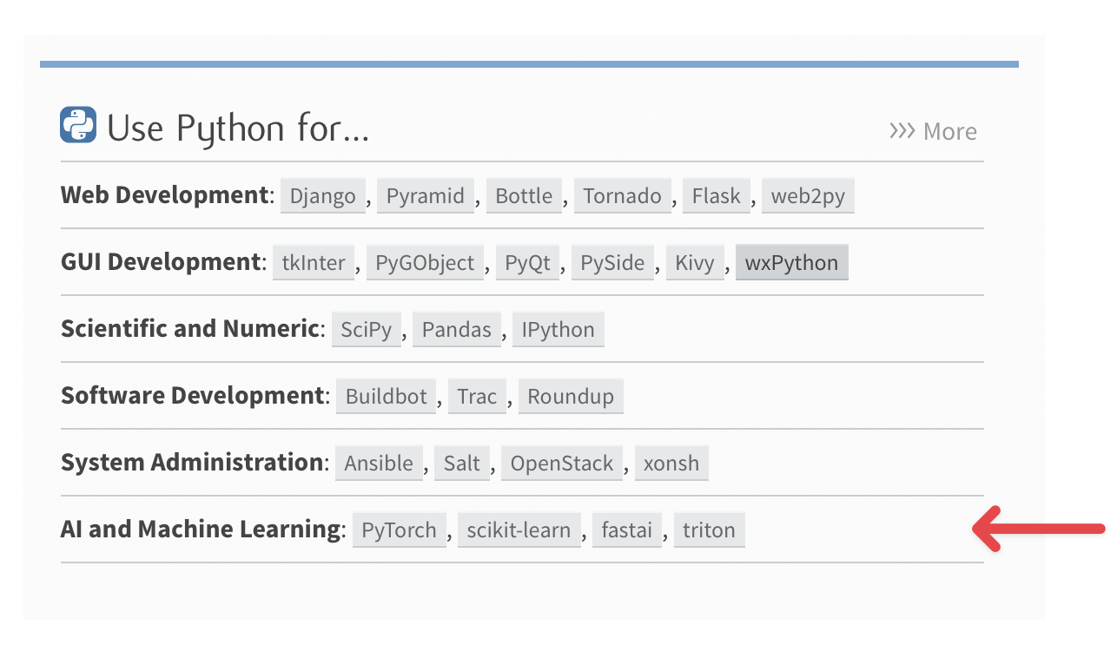The height and width of the screenshot is (658, 1117).
Task: Click the highlighted wxPython link
Action: click(x=791, y=262)
